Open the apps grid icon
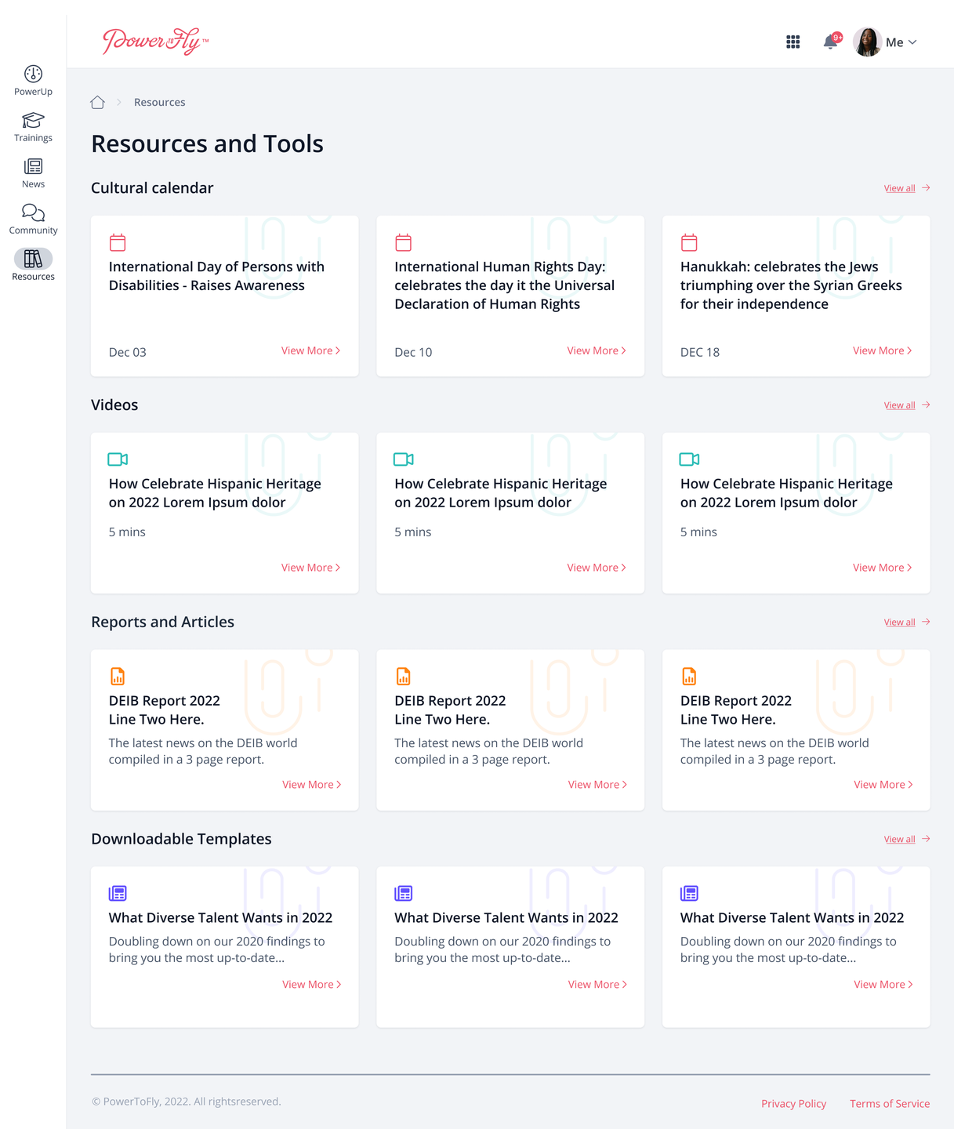The height and width of the screenshot is (1129, 954). [x=793, y=42]
